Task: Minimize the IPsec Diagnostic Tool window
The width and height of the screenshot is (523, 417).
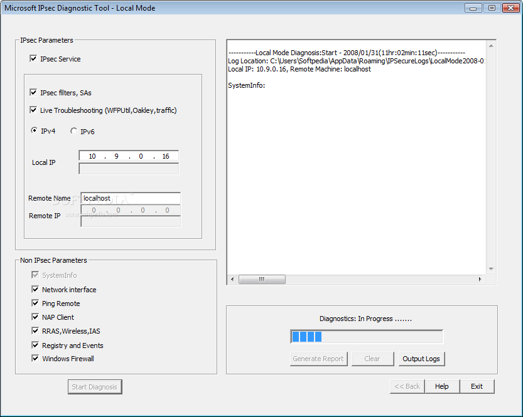Action: point(473,8)
